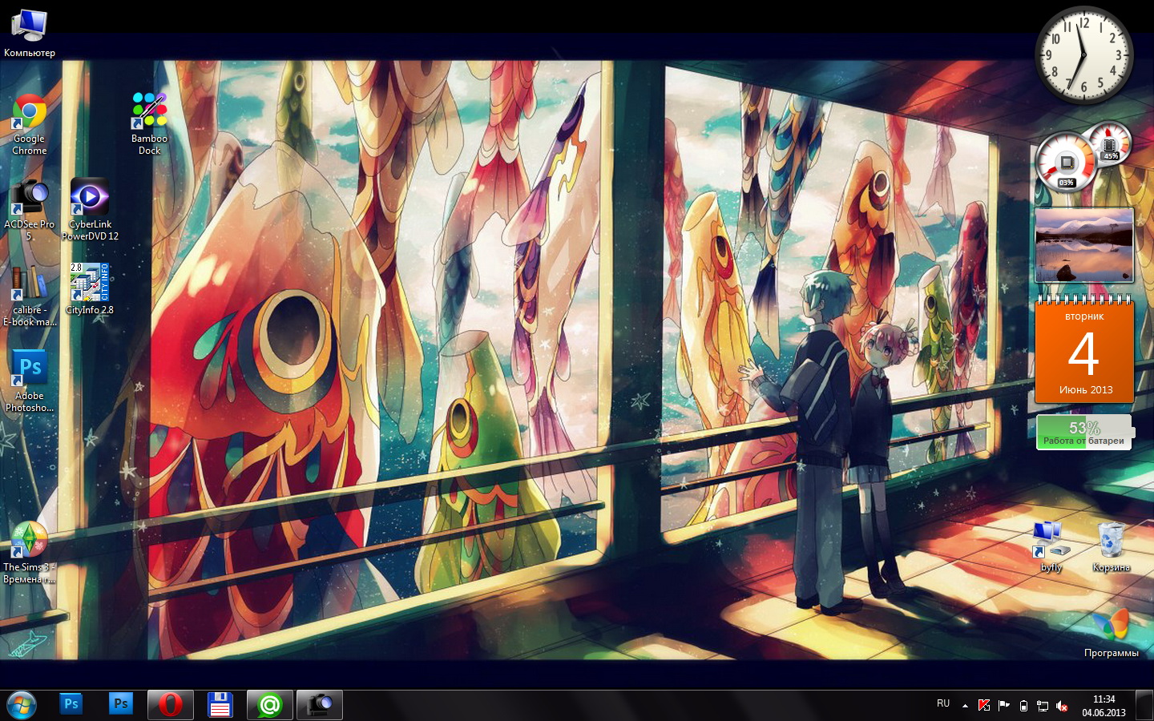Click the analog clock gadget
The height and width of the screenshot is (721, 1154).
pyautogui.click(x=1083, y=54)
